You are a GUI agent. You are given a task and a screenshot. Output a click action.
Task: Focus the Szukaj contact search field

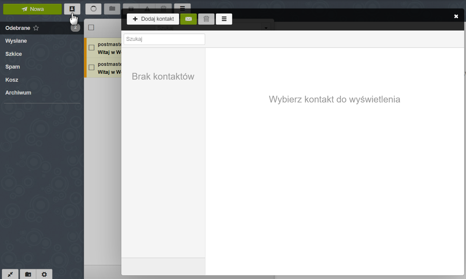[x=164, y=39]
